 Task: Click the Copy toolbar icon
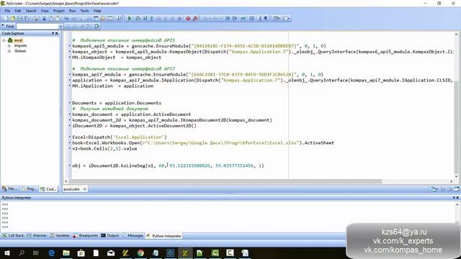click(51, 19)
